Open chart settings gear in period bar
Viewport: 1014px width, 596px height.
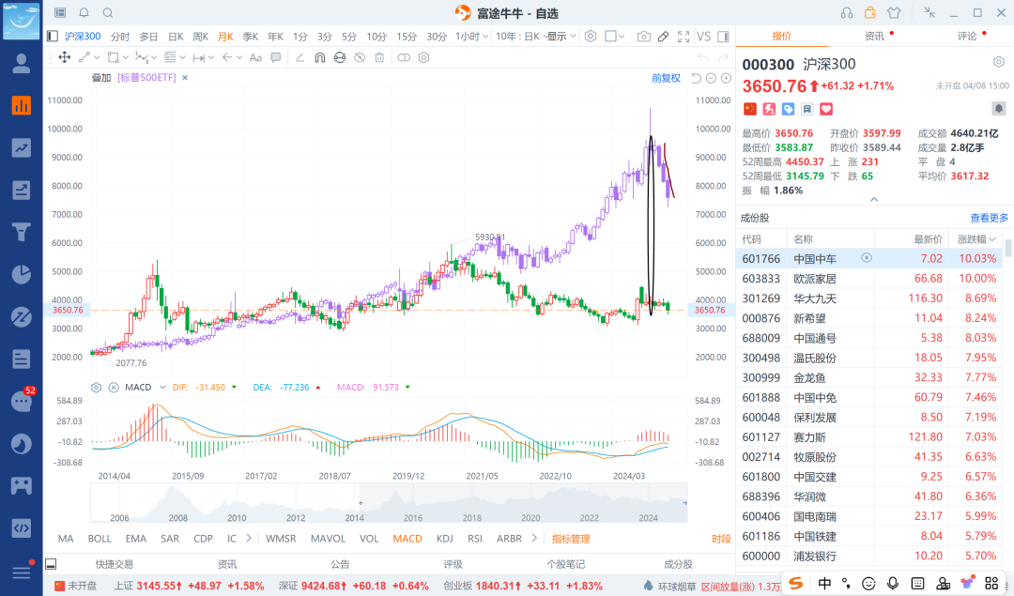591,37
